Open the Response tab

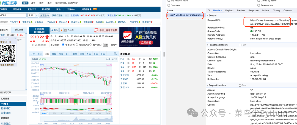pos(254,10)
